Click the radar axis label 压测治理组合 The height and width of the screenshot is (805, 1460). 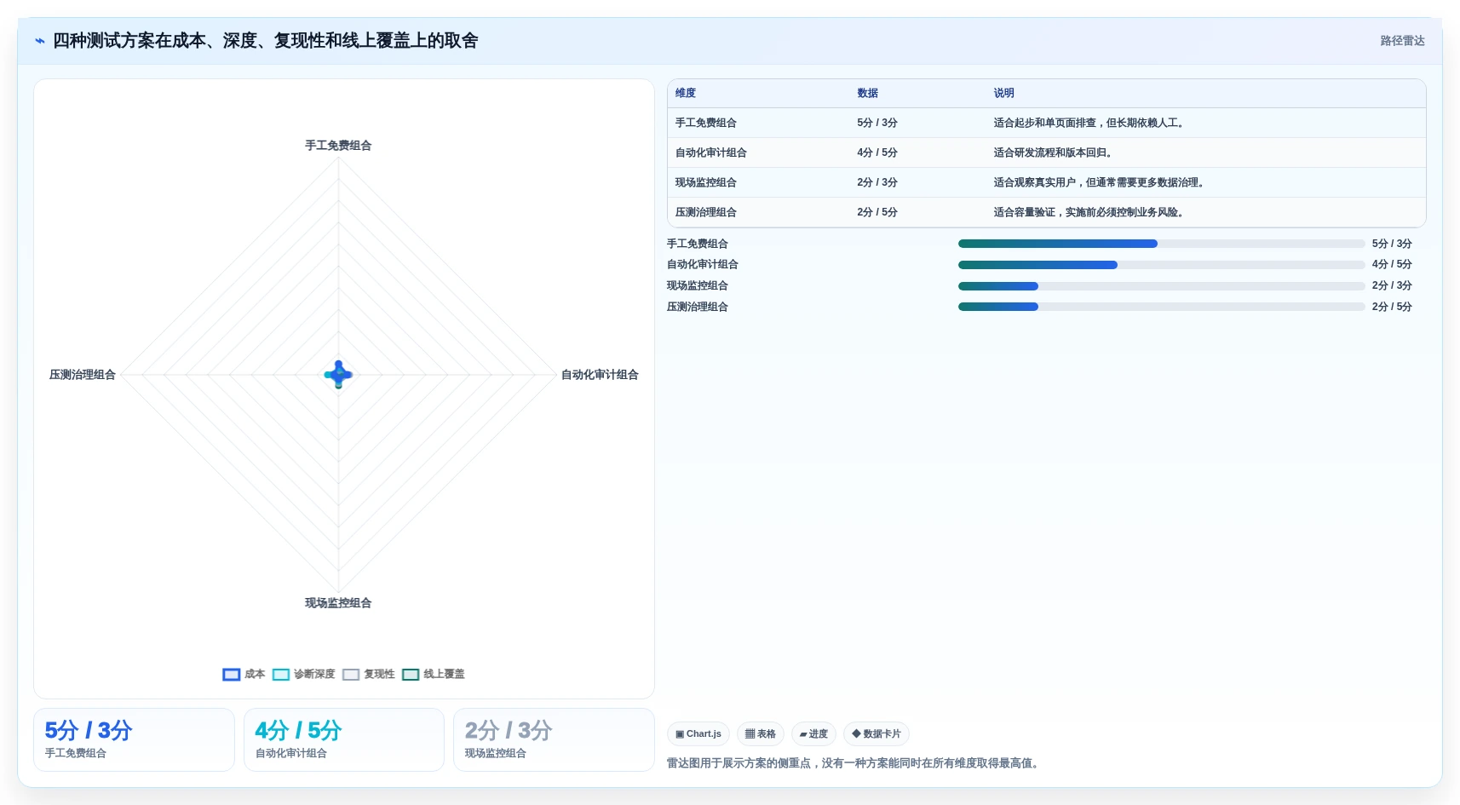pyautogui.click(x=83, y=375)
